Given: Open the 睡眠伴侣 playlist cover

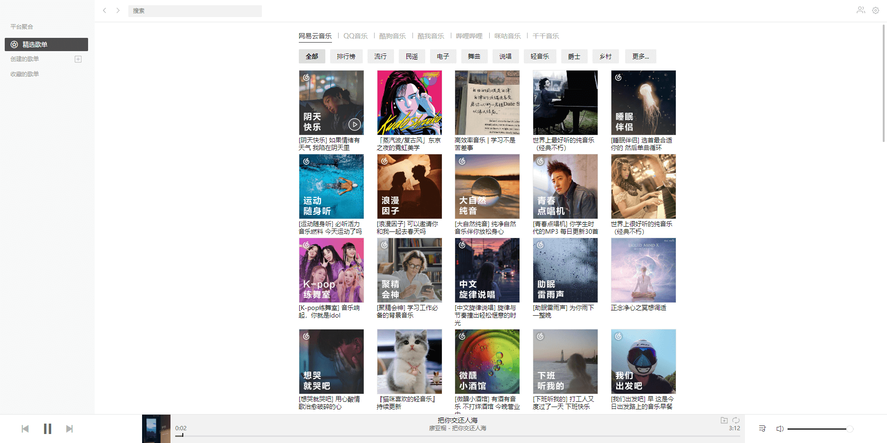Looking at the screenshot, I should [643, 103].
